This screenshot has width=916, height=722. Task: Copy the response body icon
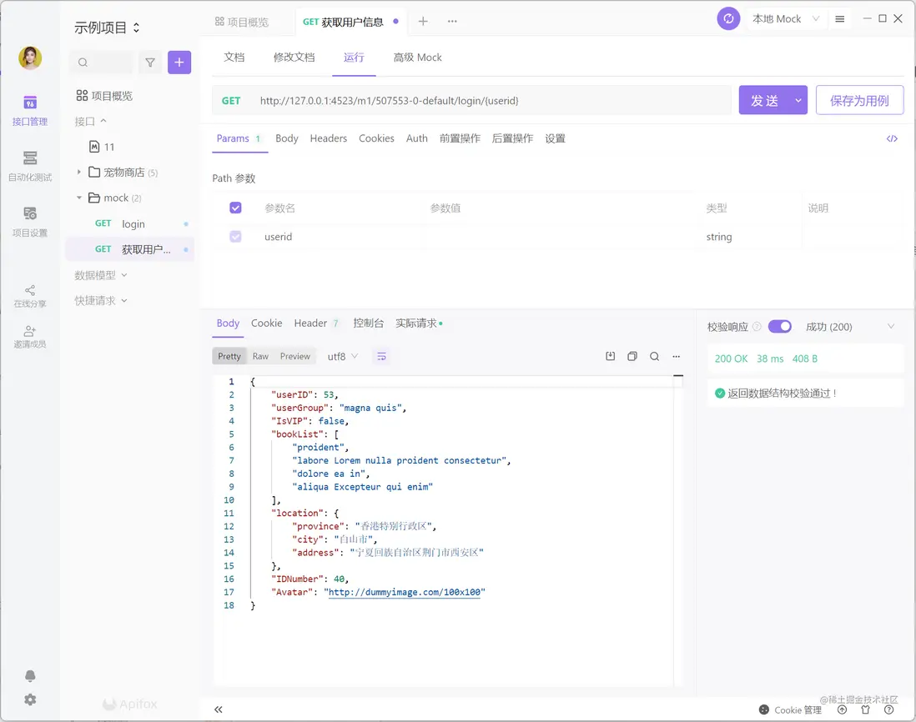(x=632, y=356)
